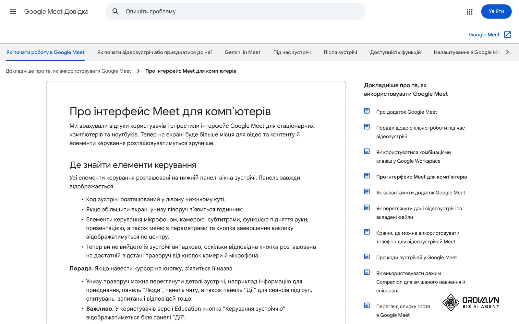Click the heading 'Де знайти елементи керування'
The height and width of the screenshot is (324, 519).
tap(133, 165)
